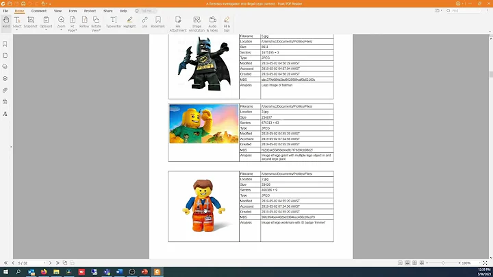Open the Comments side panel

[5, 67]
